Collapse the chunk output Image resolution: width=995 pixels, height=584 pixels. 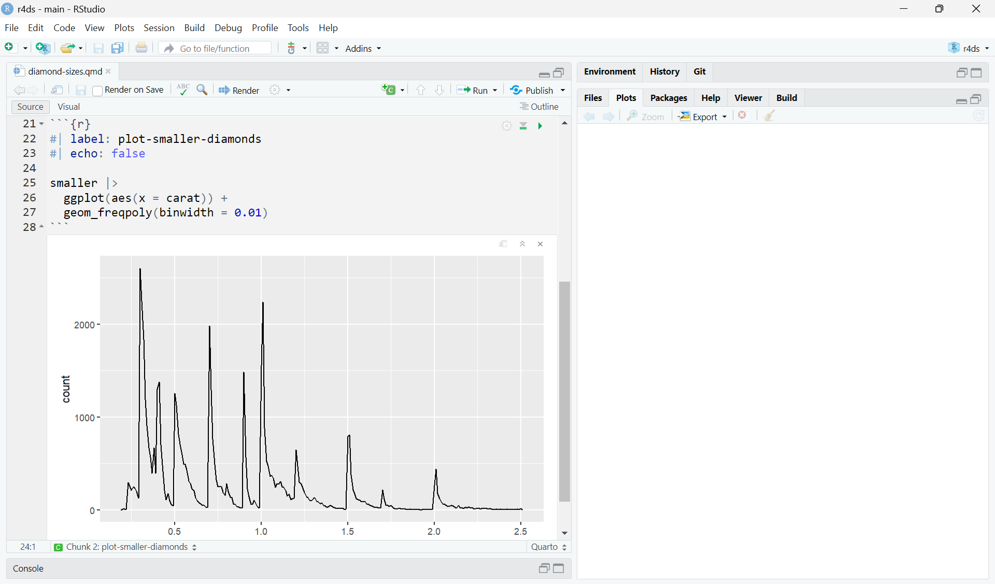tap(522, 244)
